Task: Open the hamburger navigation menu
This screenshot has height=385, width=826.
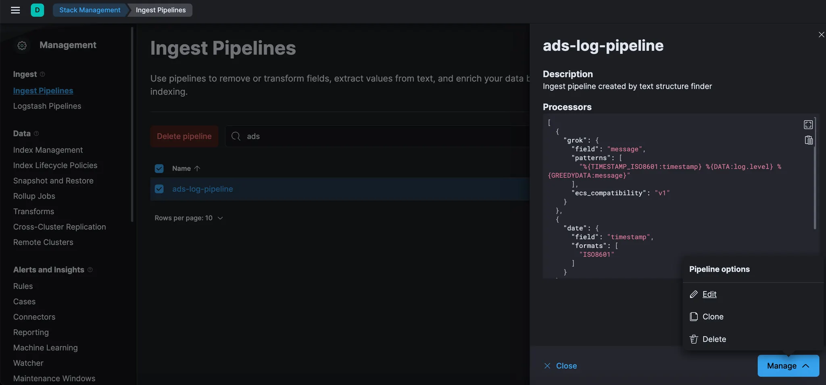Action: pos(15,10)
